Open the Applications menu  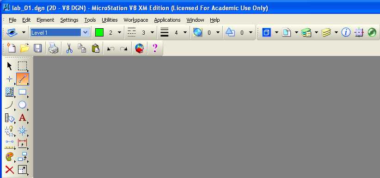(x=167, y=20)
